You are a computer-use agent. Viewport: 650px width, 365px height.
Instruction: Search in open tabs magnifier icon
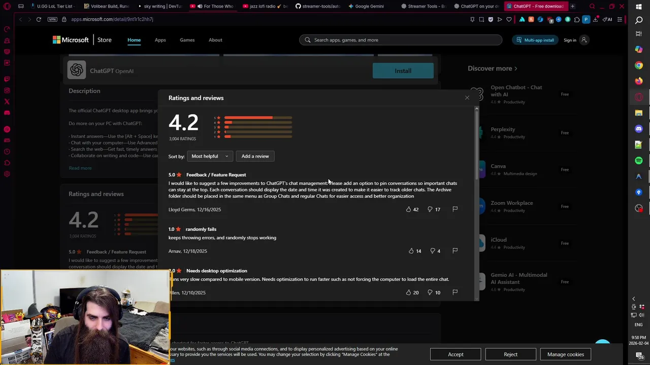click(592, 6)
